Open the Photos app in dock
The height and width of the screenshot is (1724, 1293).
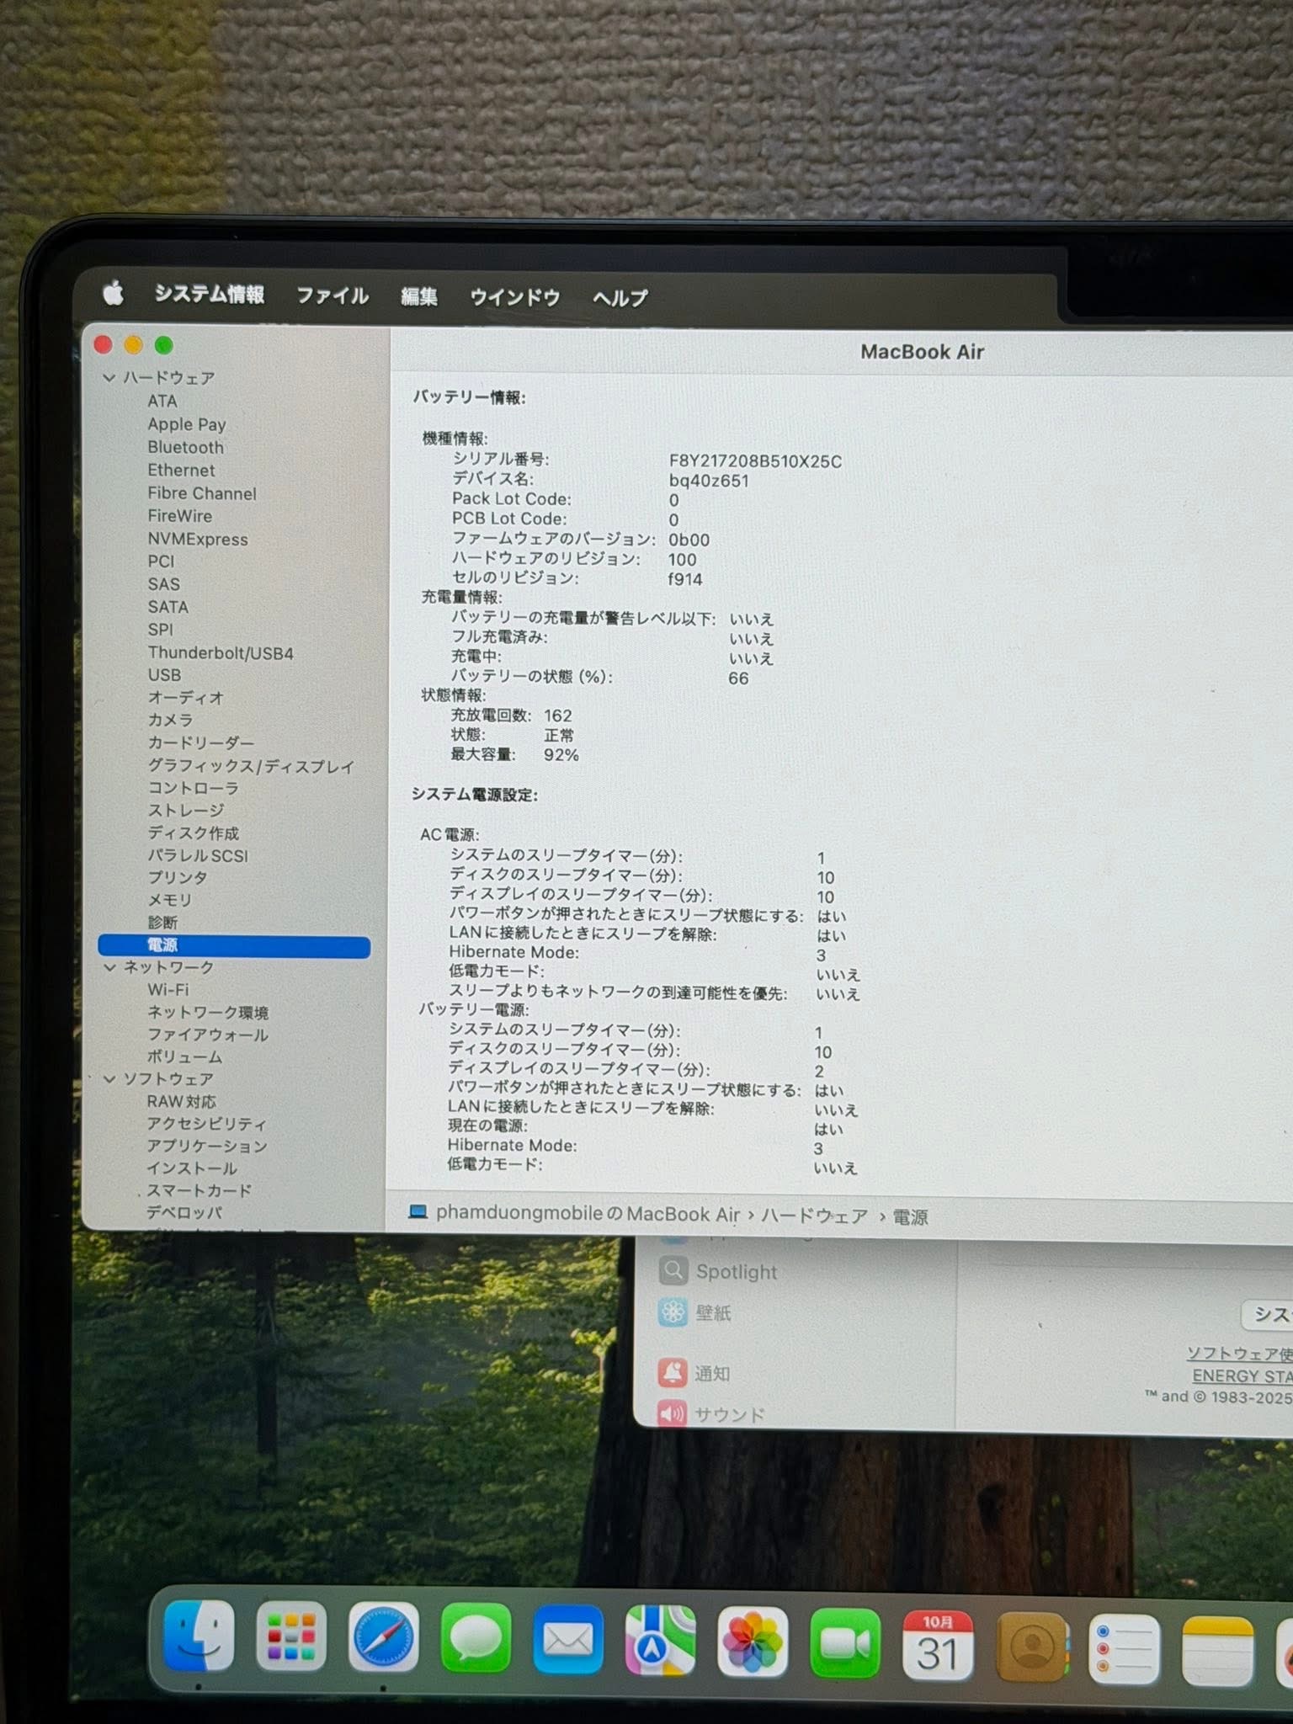(x=753, y=1642)
